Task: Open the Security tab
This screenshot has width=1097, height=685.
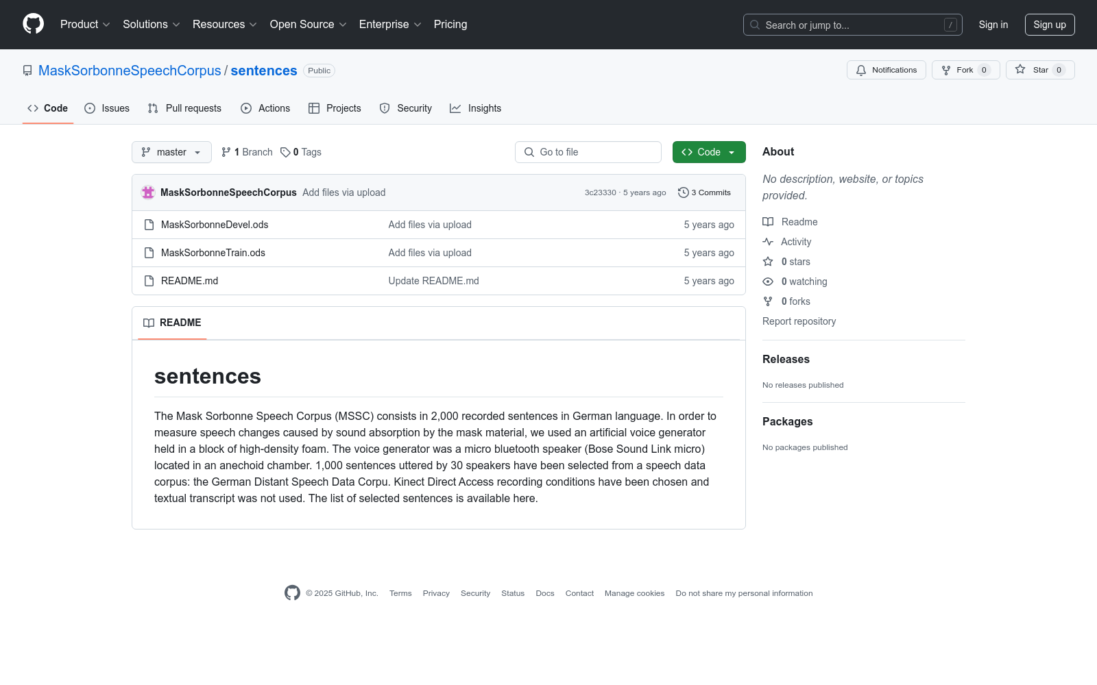Action: coord(406,108)
